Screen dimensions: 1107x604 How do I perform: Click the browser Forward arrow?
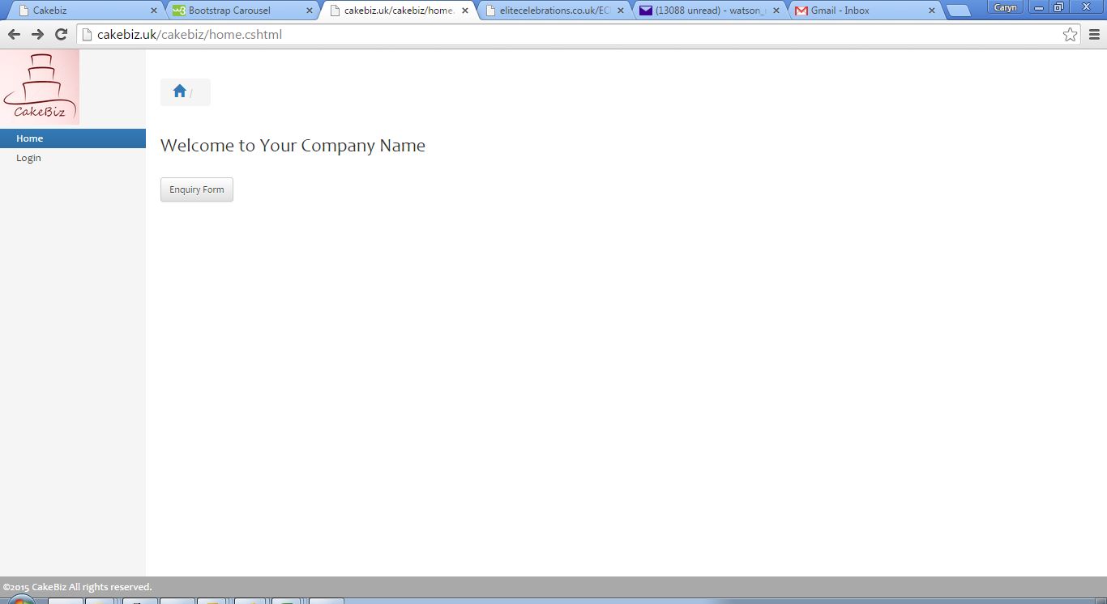(x=37, y=34)
